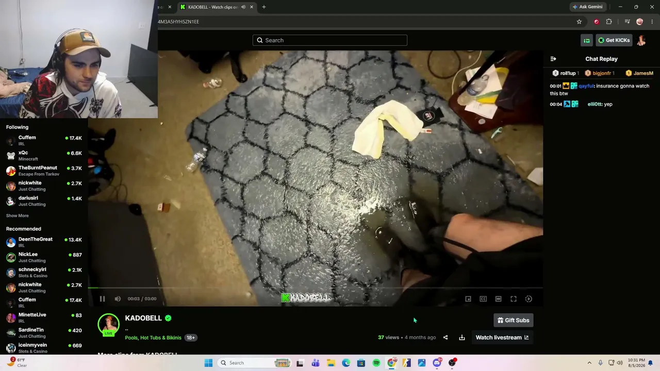Open the green leaderboard icon near Get KICKs
660x371 pixels.
click(x=587, y=40)
